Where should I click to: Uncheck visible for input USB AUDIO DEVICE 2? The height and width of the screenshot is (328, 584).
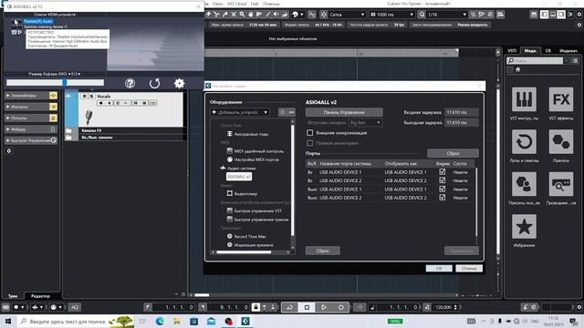click(442, 180)
